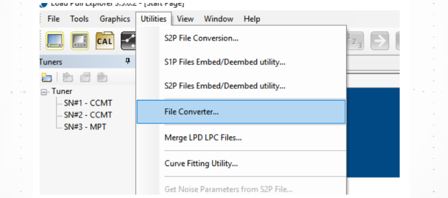The height and width of the screenshot is (198, 448).
Task: Click the instrument panel toolbar icon
Action: coord(79,41)
